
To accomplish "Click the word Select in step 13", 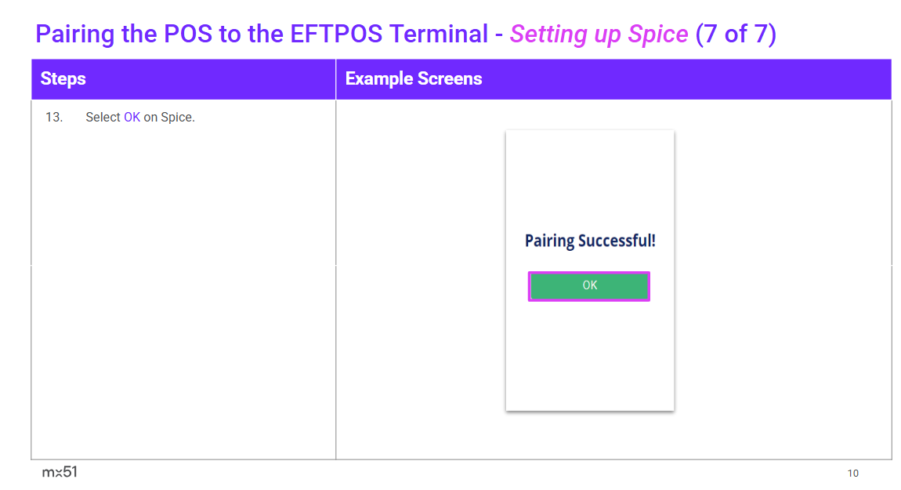I will click(103, 118).
